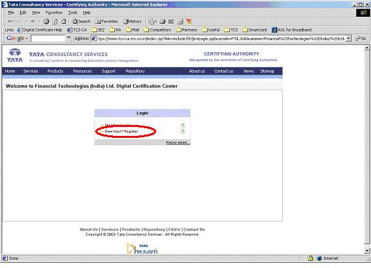Click the New User? Register link
Viewport: 371px width, 268px height.
[121, 131]
